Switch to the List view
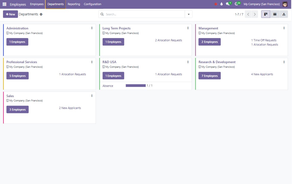Viewport: 292px width, 184px height. pyautogui.click(x=275, y=14)
